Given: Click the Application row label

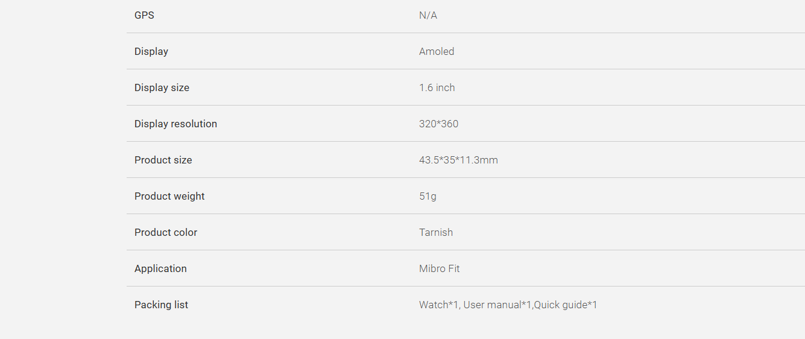Looking at the screenshot, I should click(160, 268).
